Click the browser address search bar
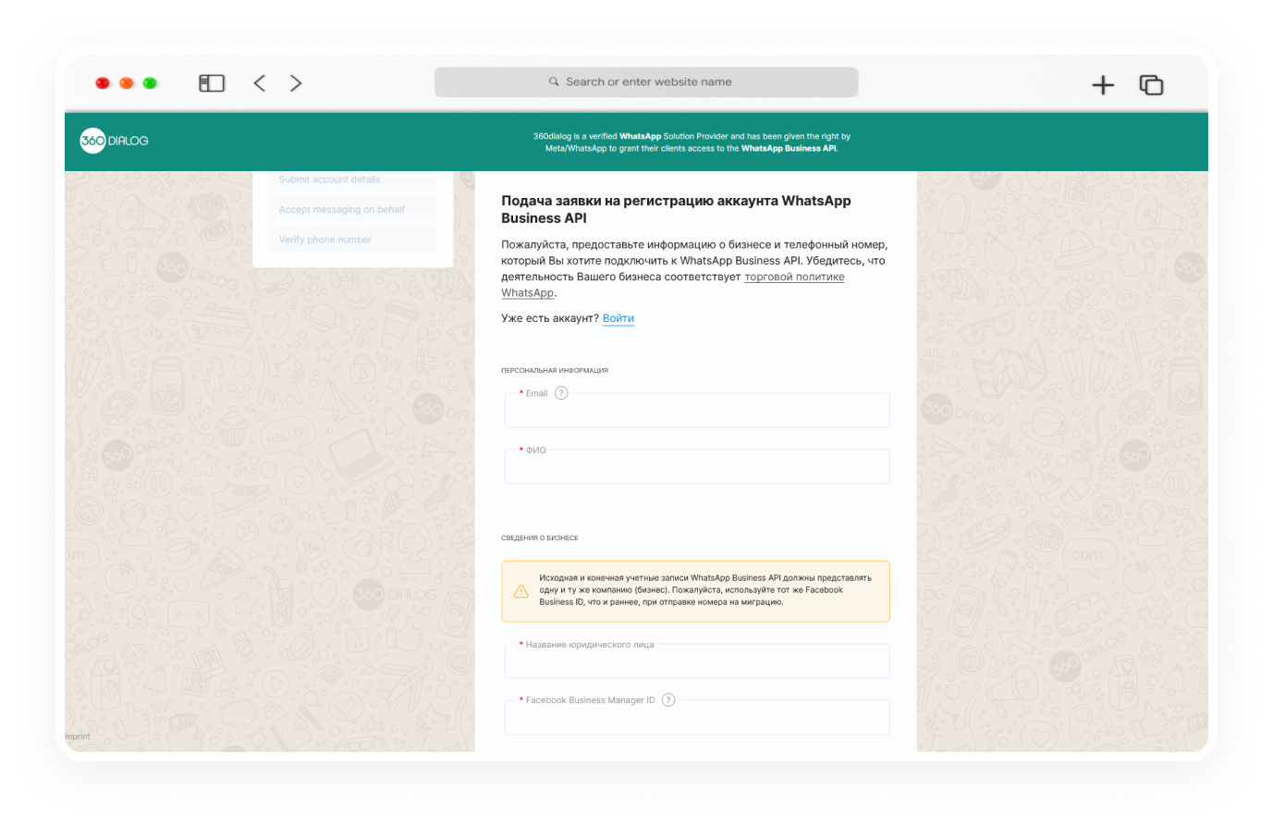Image resolution: width=1273 pixels, height=827 pixels. 646,82
